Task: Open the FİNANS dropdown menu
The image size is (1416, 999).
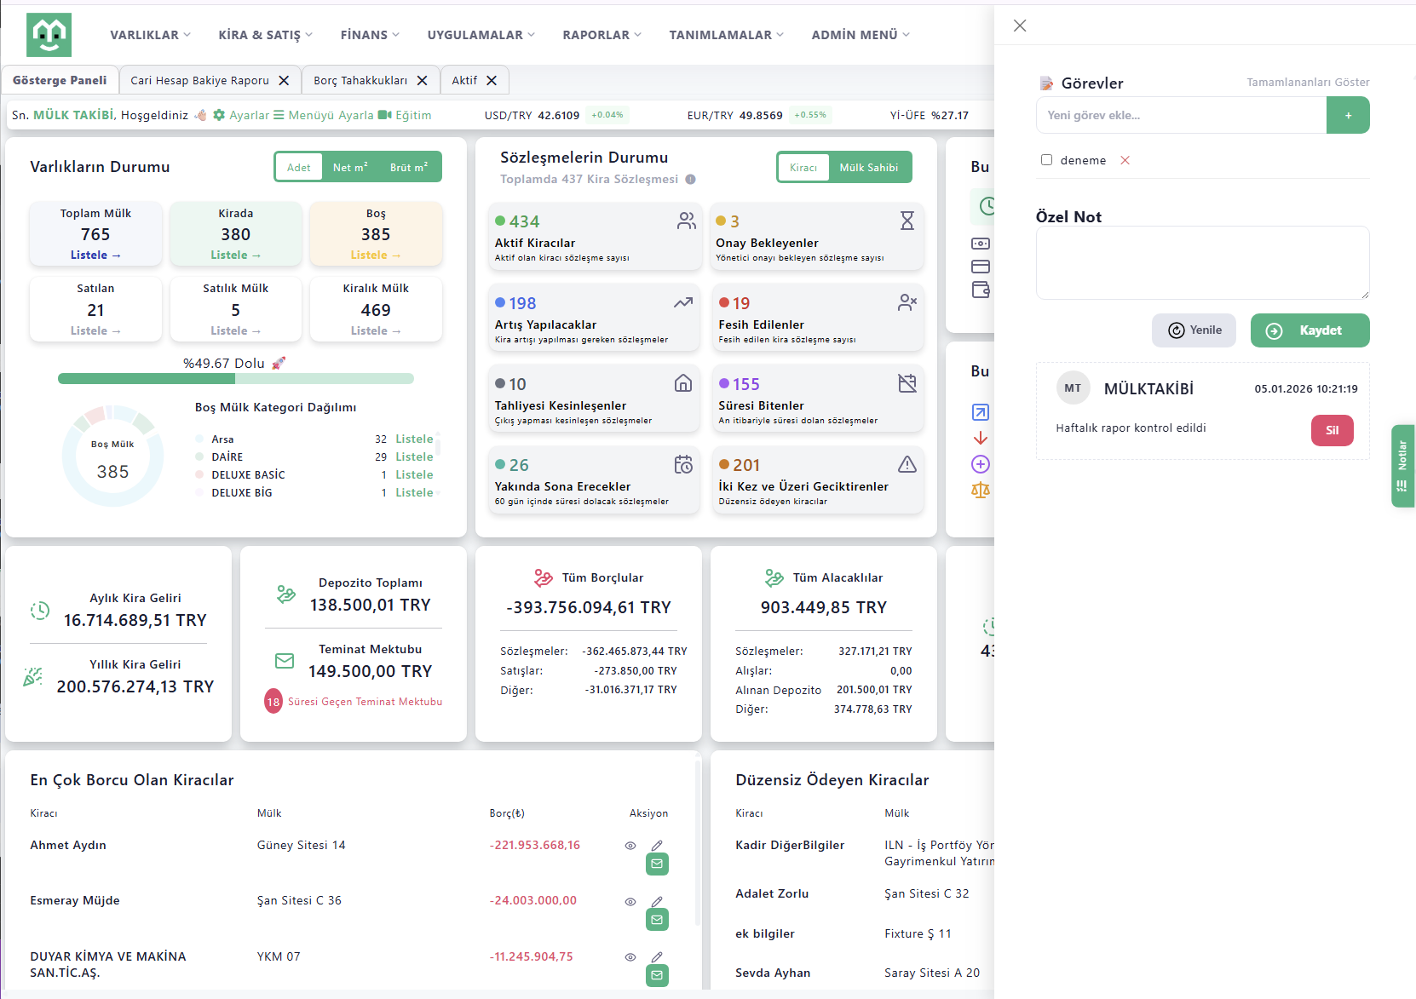Action: [370, 35]
